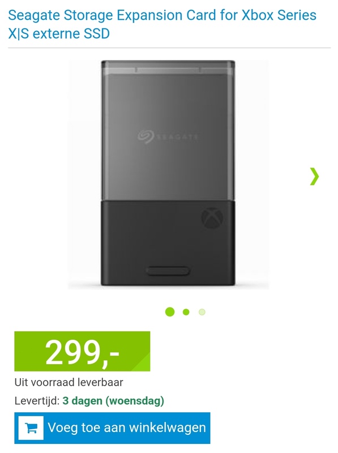The image size is (338, 453).
Task: Open the Seagate Storage Expansion Card title link
Action: (162, 24)
